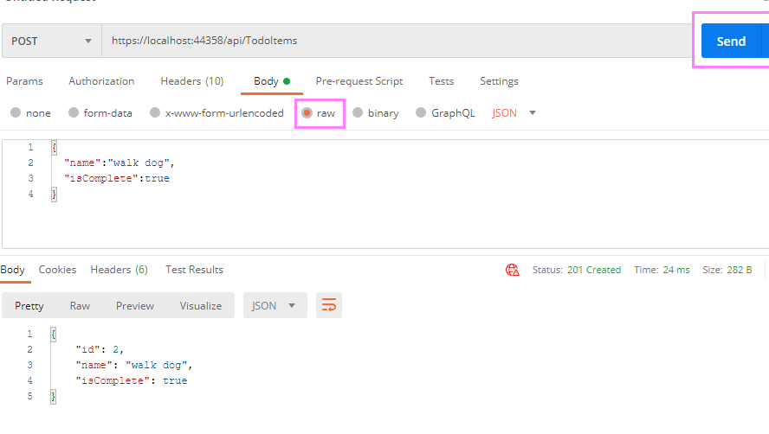The height and width of the screenshot is (434, 769).
Task: Click the "id": 2 response line
Action: click(x=100, y=349)
